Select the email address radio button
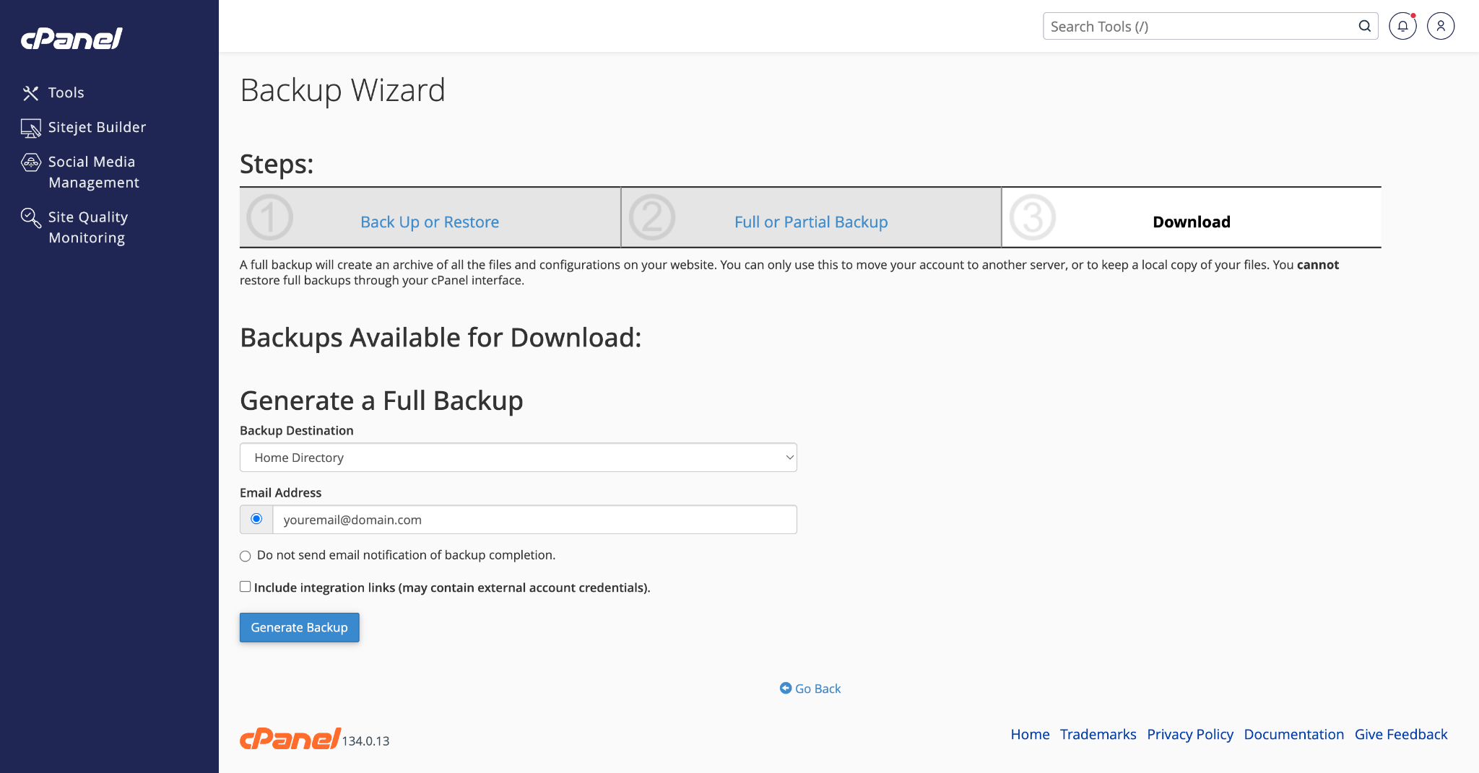1479x773 pixels. click(x=256, y=519)
